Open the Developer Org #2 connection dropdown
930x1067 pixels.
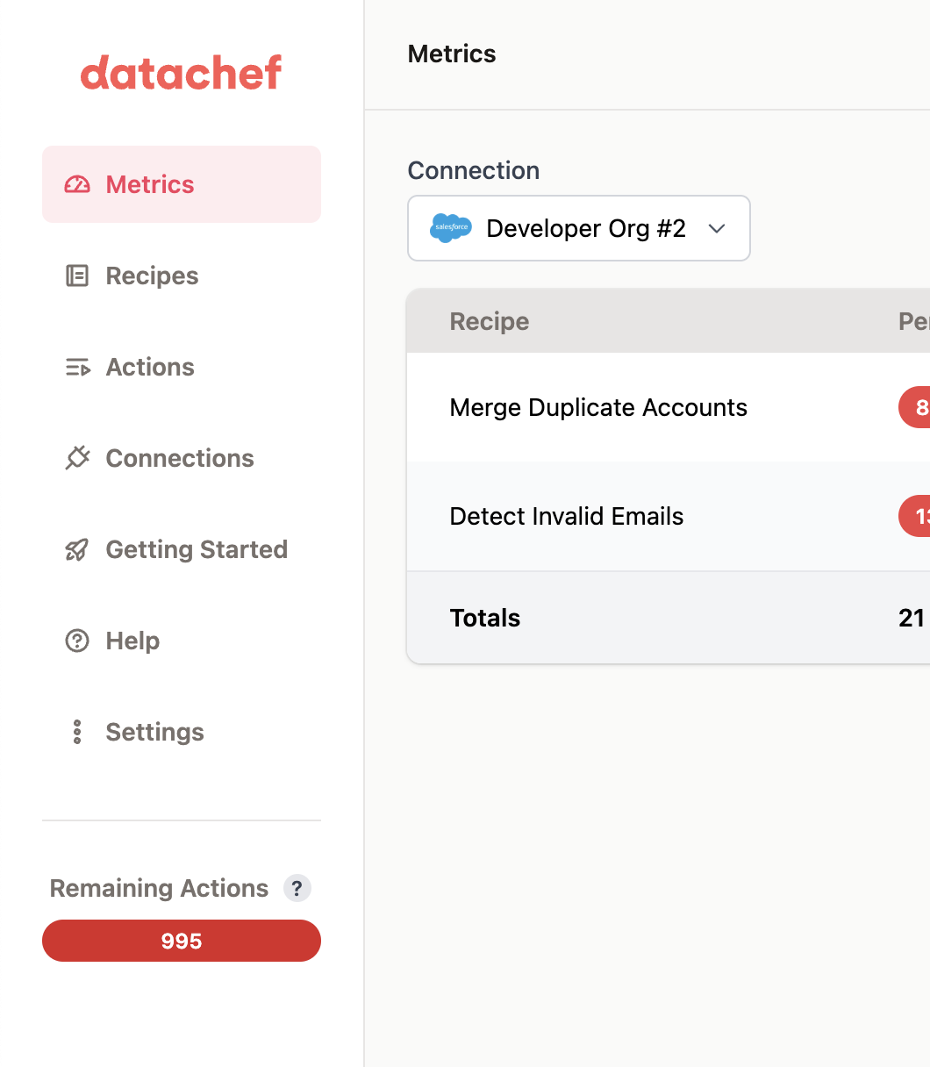(x=578, y=228)
